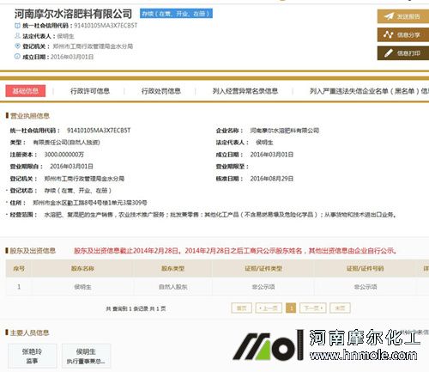
Task: Click the blue 存续 status badge
Action: click(176, 14)
